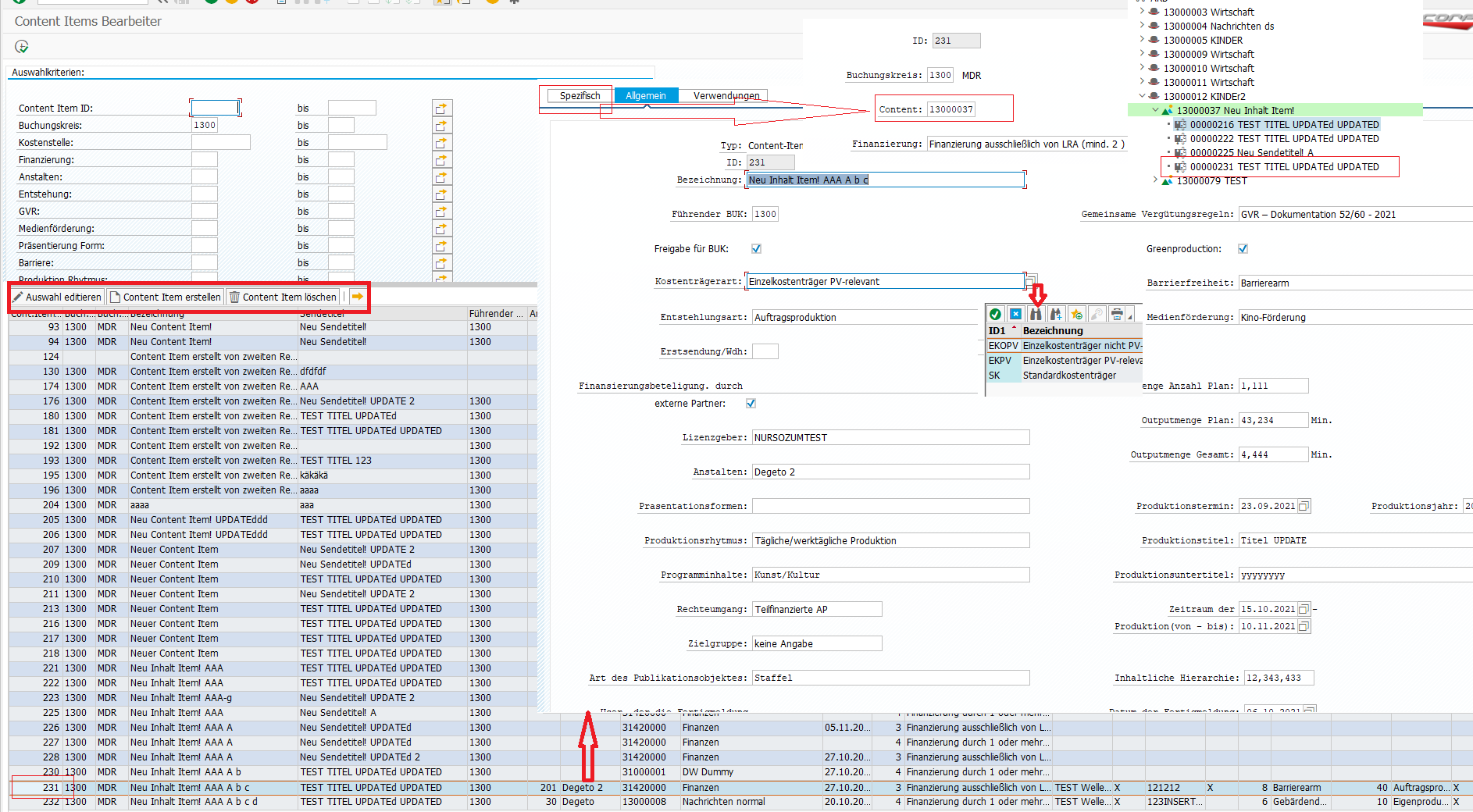Click the Content Item löschen button

tap(283, 297)
